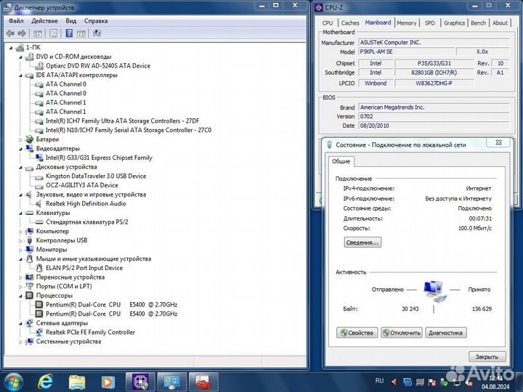This screenshot has height=392, width=523.
Task: Launch Internet Explorer from the taskbar
Action: click(45, 382)
